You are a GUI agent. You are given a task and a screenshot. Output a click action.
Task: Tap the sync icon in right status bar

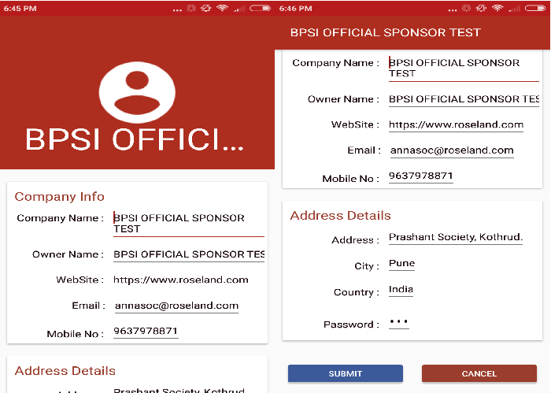tap(481, 8)
